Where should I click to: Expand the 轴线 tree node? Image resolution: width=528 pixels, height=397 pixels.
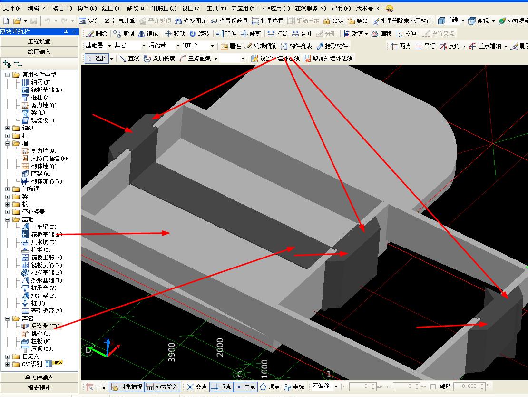pyautogui.click(x=8, y=128)
